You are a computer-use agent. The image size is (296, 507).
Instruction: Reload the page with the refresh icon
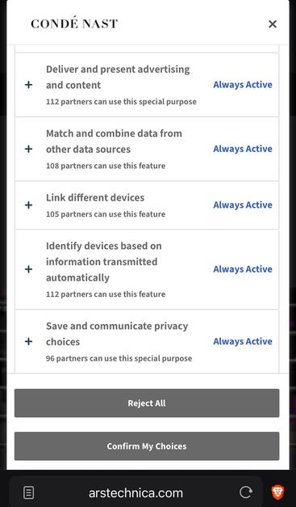pyautogui.click(x=246, y=492)
